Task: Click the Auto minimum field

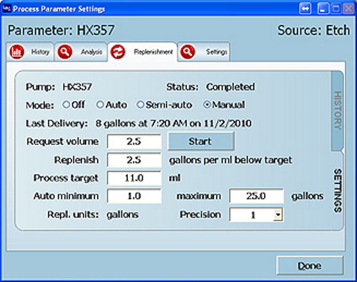Action: (x=134, y=196)
